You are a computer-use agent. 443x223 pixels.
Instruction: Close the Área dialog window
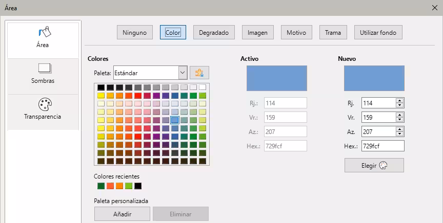point(435,8)
